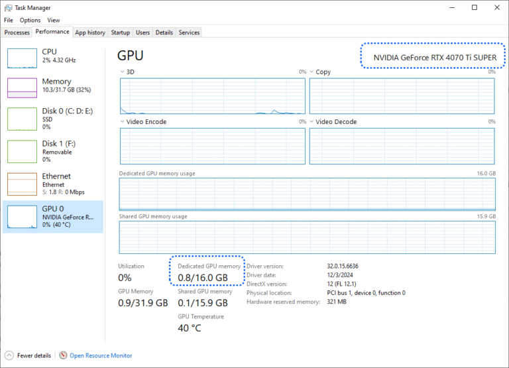509x368 pixels.
Task: Click the S: 1.8 R: 0 Mbps text
Action: [64, 192]
